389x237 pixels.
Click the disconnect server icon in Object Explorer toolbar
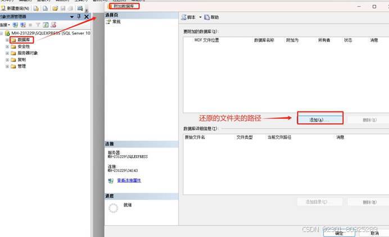pyautogui.click(x=23, y=25)
